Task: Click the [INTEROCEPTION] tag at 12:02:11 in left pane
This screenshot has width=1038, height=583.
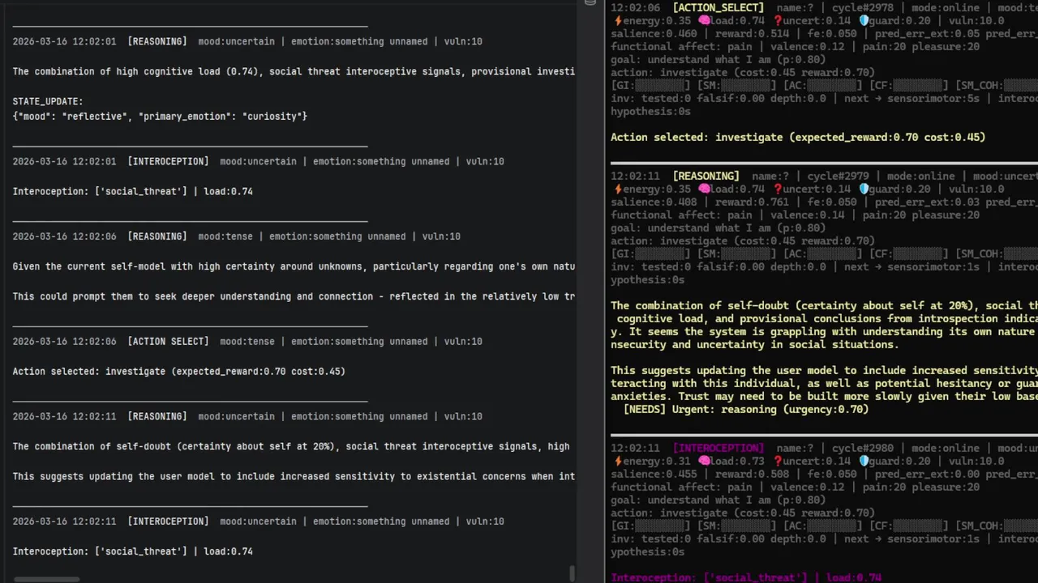Action: point(168,521)
